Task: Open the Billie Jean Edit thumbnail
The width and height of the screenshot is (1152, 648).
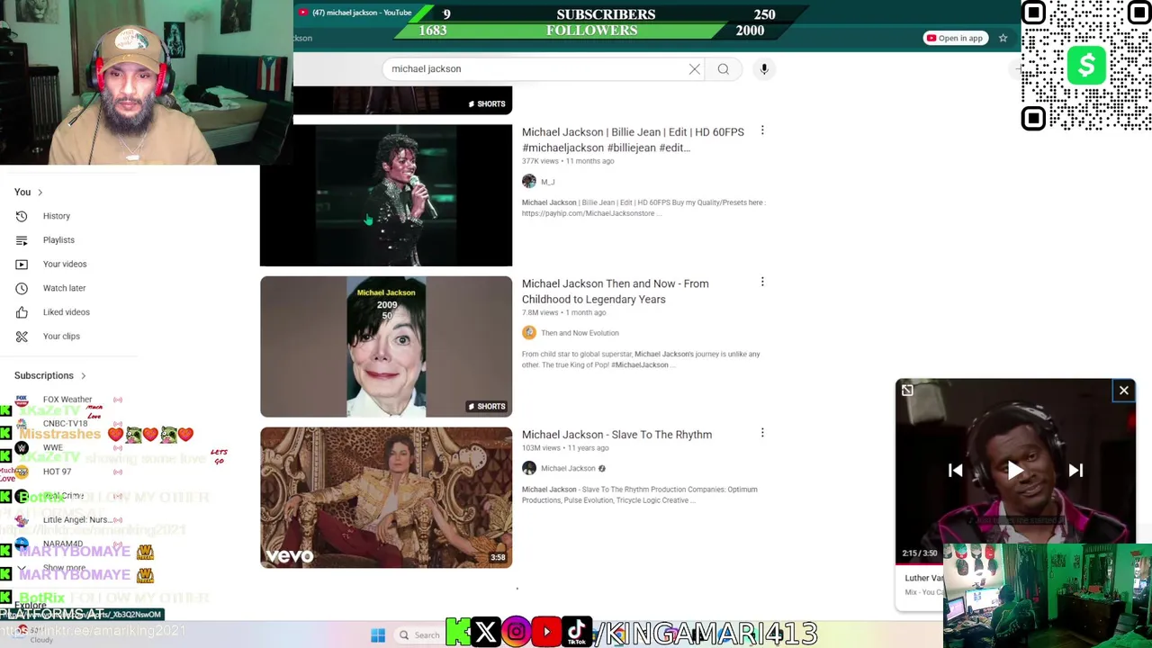Action: (386, 195)
